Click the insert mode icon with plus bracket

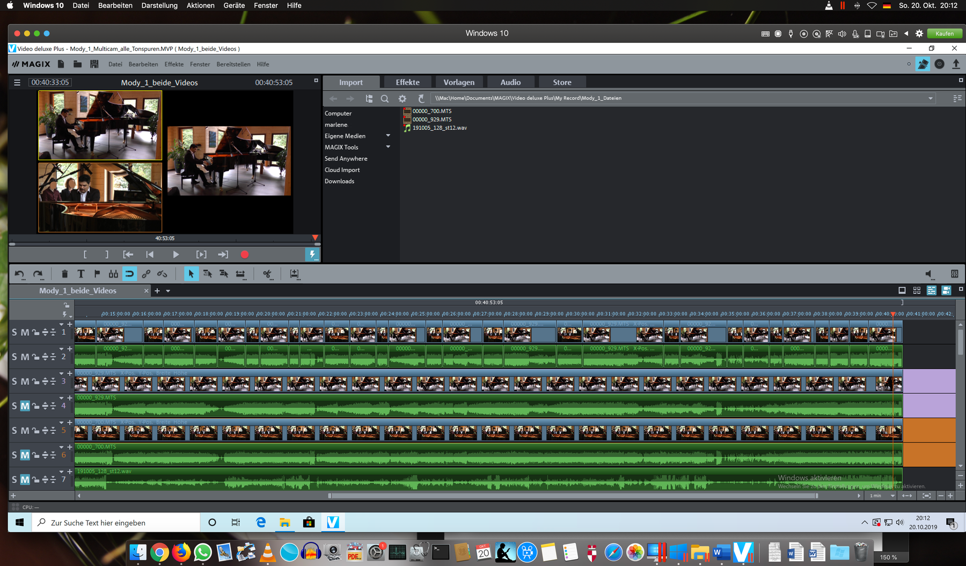pyautogui.click(x=294, y=274)
